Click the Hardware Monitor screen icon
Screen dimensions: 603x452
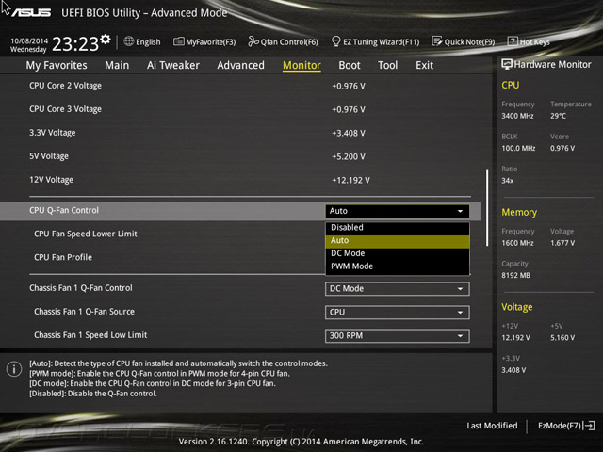(507, 64)
